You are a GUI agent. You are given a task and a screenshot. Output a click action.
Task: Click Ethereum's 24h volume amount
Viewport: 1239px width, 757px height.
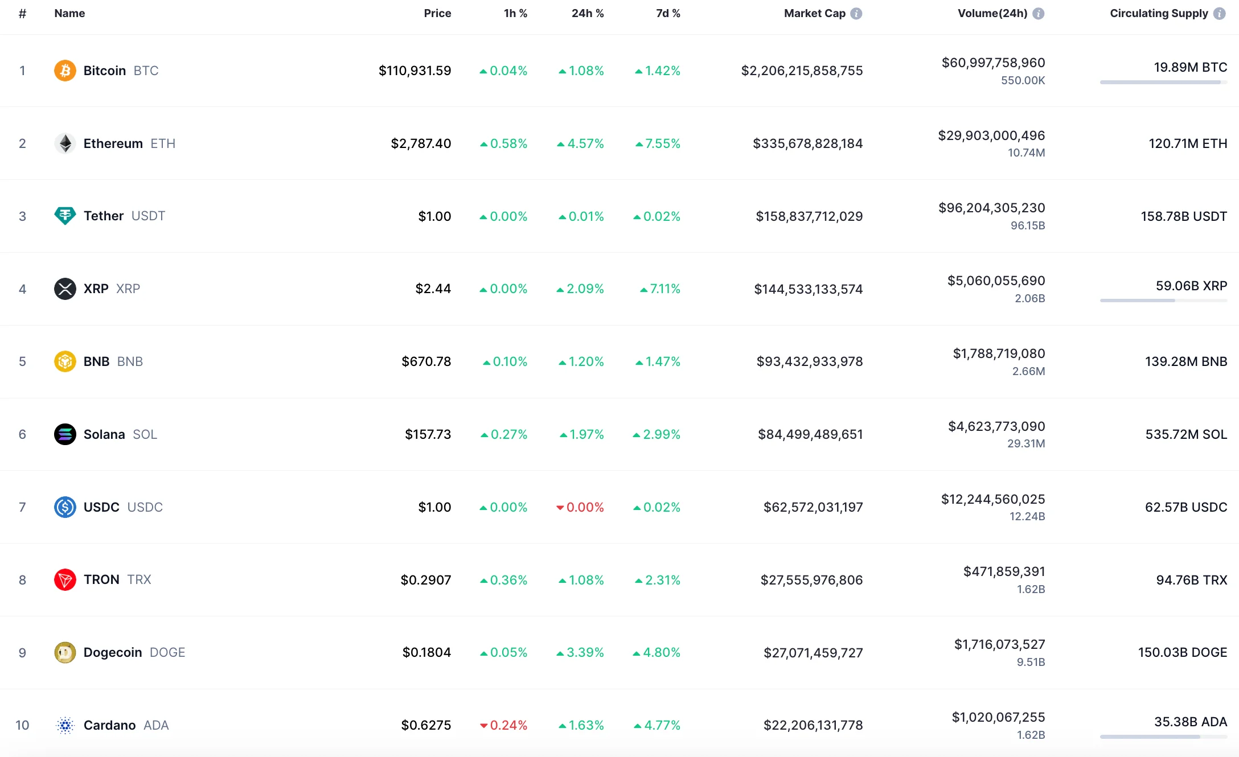991,135
